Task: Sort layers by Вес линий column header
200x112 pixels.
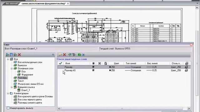Action: pos(152,63)
